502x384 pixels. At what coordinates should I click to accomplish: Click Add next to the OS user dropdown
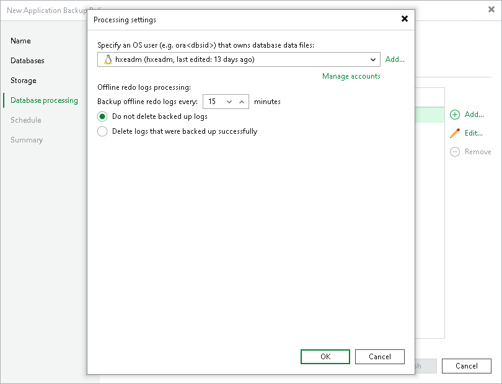pos(395,59)
